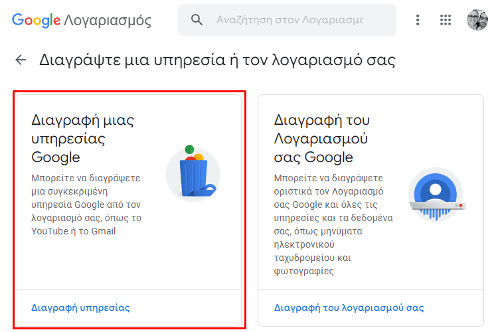Screen dimensions: 498x332
Task: Click the Λογαριασμός header text
Action: click(x=108, y=21)
